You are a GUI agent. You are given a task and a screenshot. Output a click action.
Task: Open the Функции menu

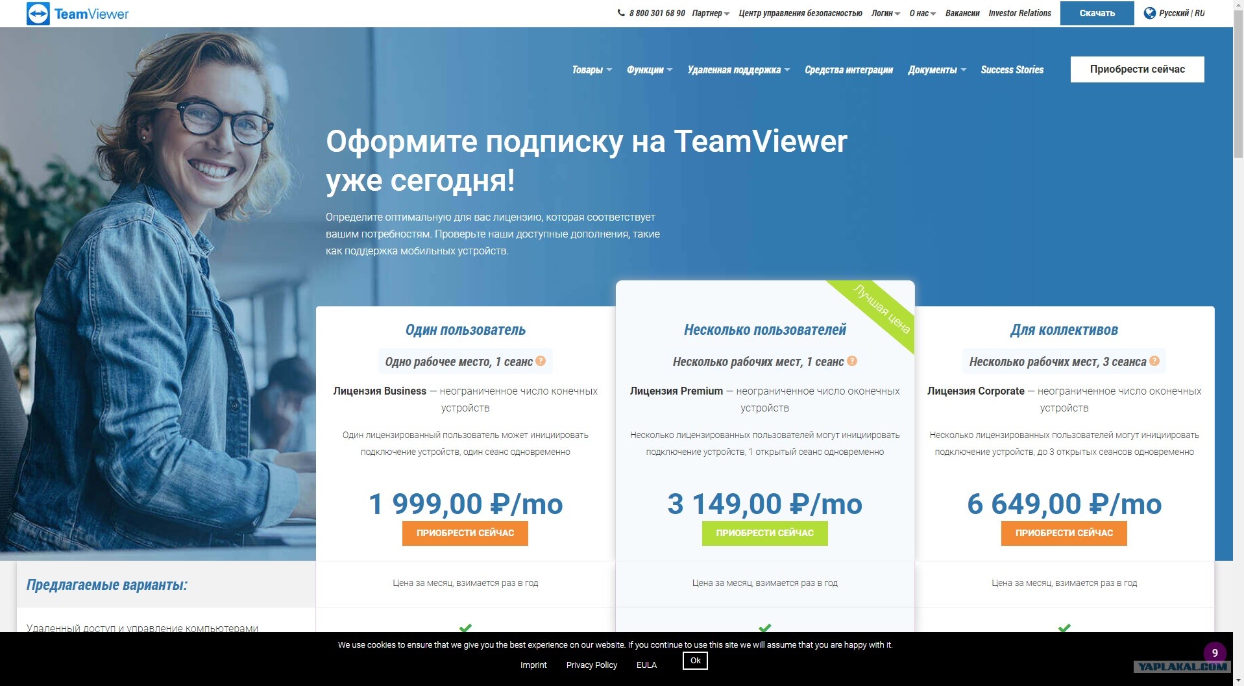click(x=650, y=69)
